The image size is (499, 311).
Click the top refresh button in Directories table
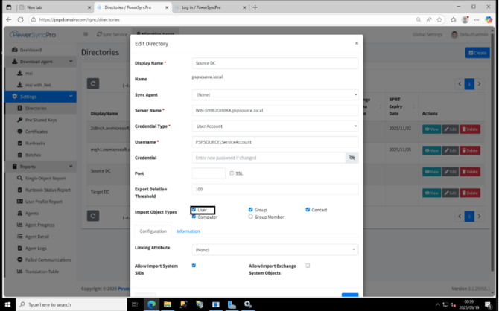pyautogui.click(x=93, y=83)
